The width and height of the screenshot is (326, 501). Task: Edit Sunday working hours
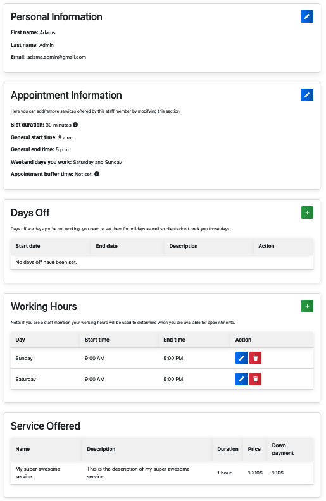click(242, 358)
